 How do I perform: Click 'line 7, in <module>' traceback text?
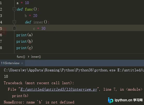(x=123, y=89)
